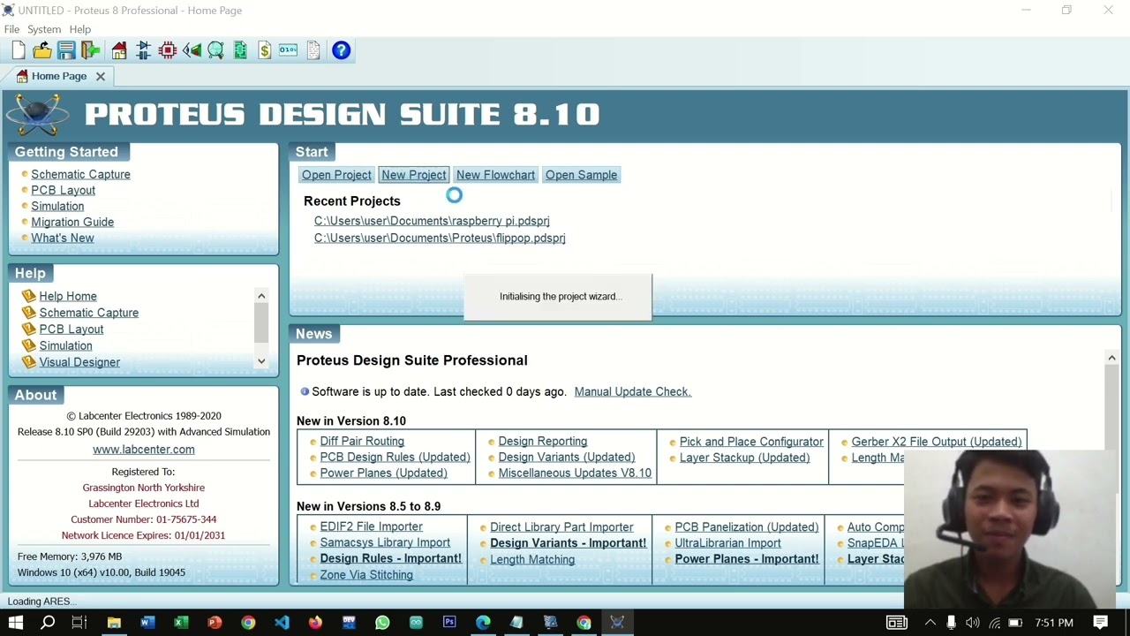Screen dimensions: 1130x636
Task: Open Direct Library Part Importer link
Action: (561, 527)
